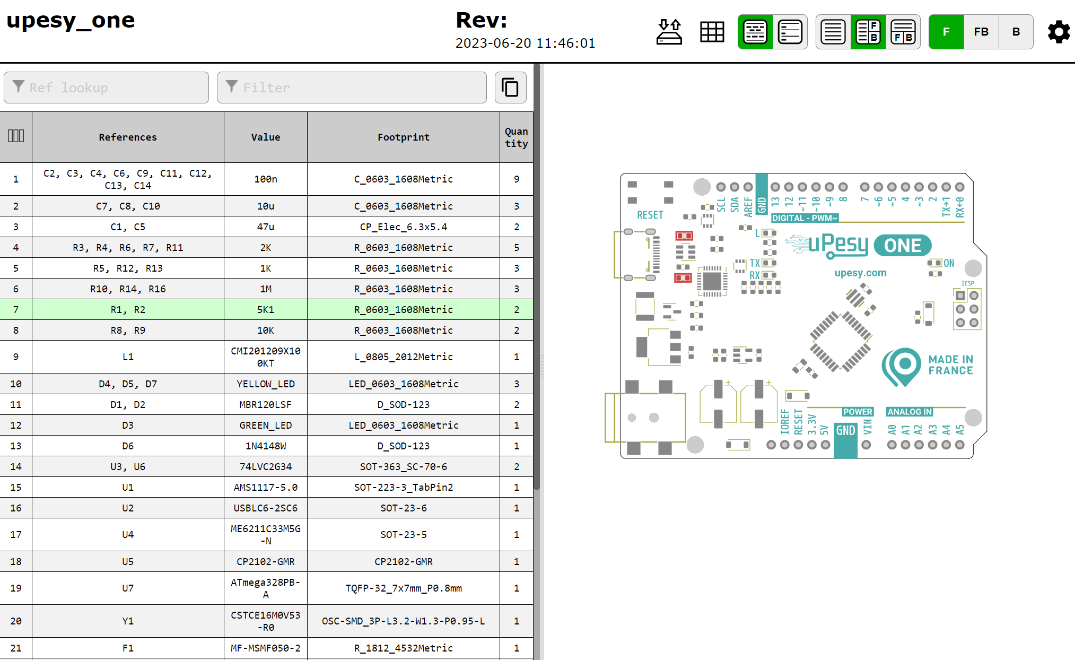
Task: Sort by References column header
Action: tap(128, 137)
